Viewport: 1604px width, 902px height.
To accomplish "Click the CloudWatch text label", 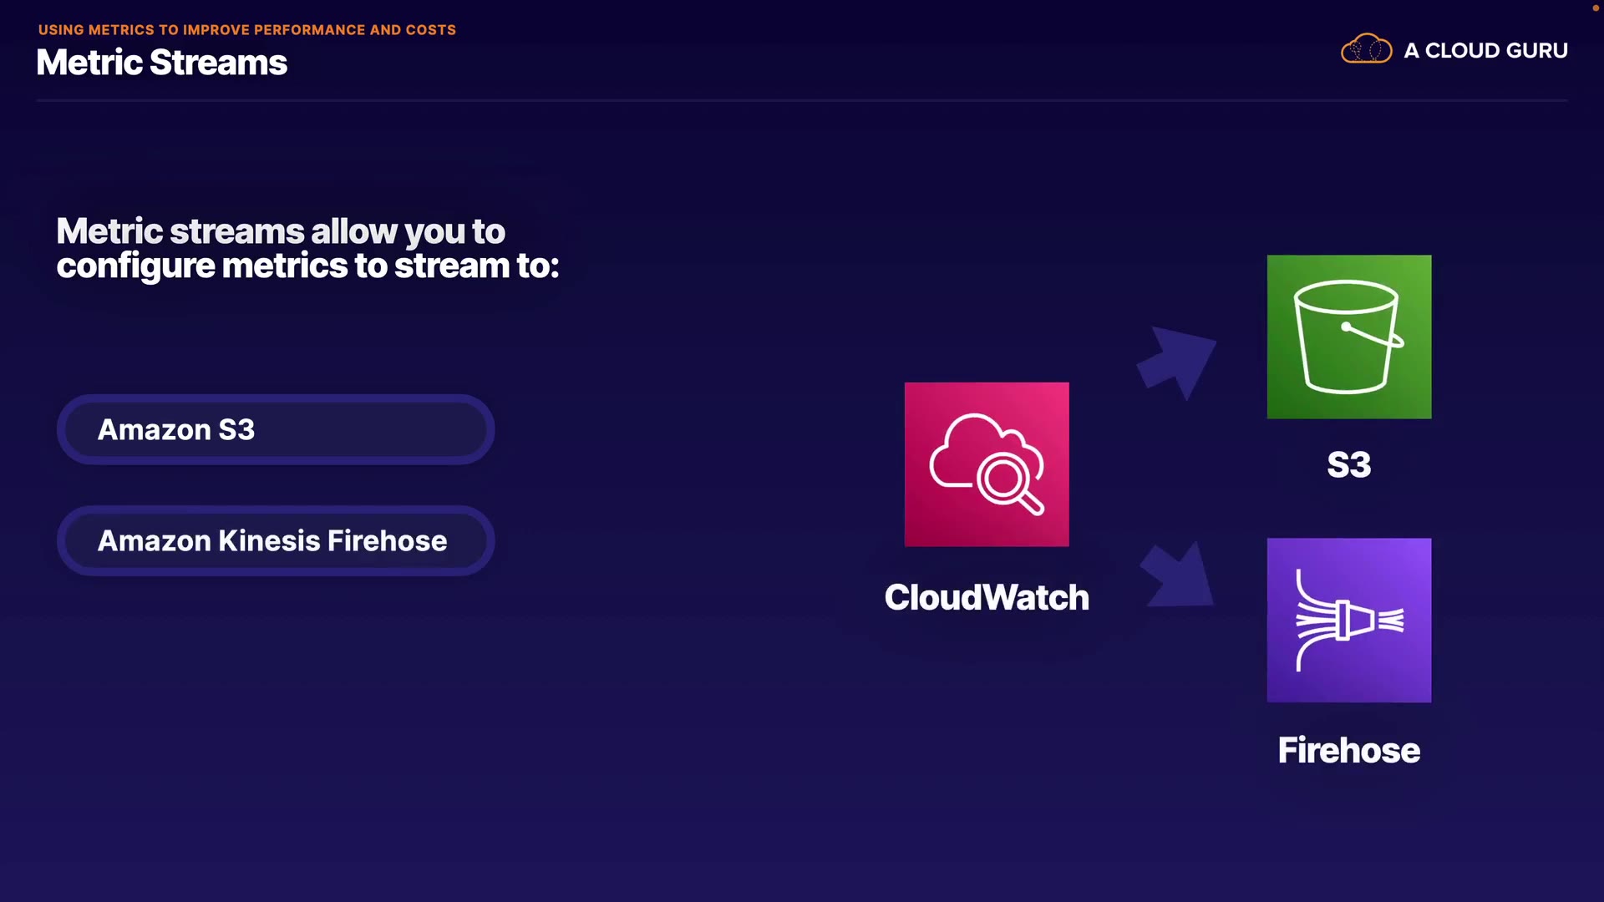I will (x=986, y=597).
